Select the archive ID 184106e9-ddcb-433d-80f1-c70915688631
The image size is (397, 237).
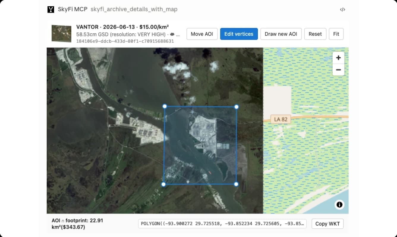coord(125,41)
